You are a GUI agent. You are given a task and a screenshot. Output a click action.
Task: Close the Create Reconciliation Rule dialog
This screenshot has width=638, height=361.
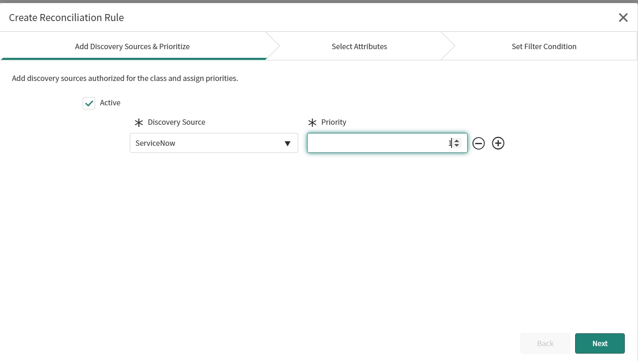tap(623, 17)
